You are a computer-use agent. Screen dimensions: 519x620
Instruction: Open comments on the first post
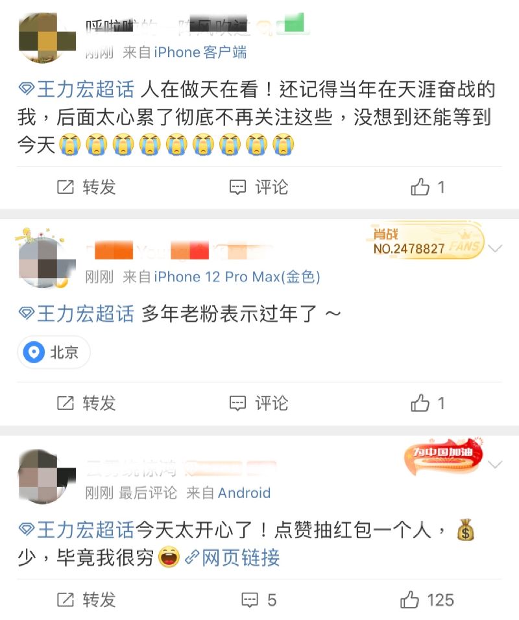[259, 187]
